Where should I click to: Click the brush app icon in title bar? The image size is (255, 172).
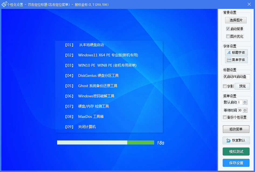4,4
